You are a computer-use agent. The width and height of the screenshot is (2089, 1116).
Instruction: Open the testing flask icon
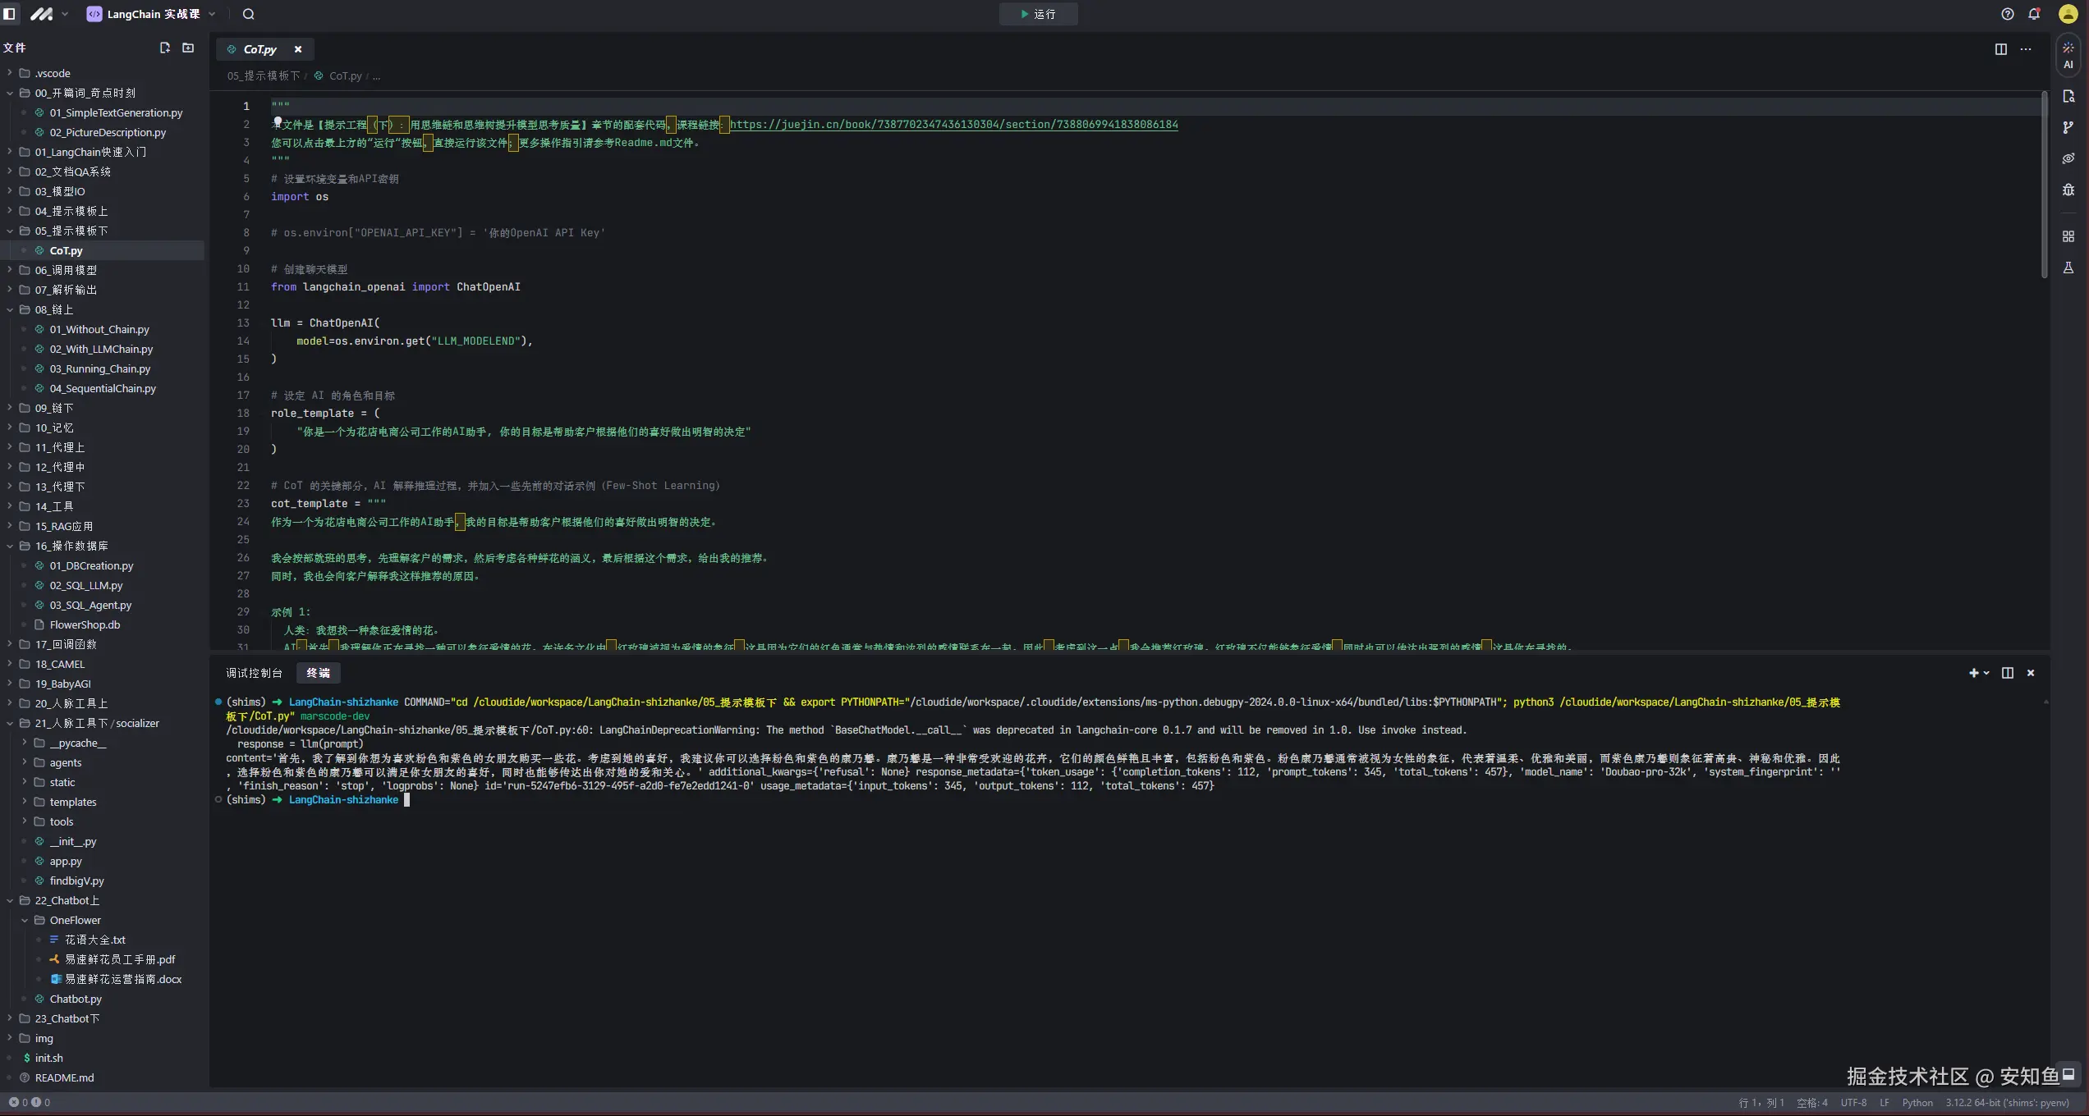pyautogui.click(x=2068, y=268)
